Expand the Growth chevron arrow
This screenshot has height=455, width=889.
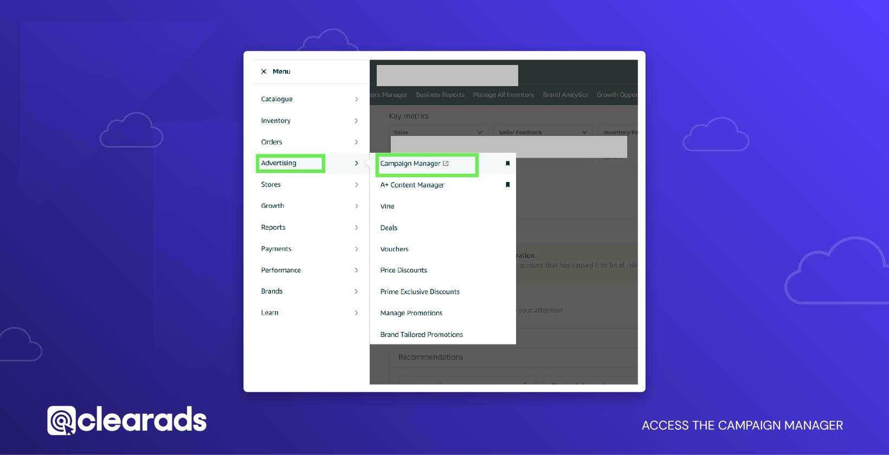356,206
